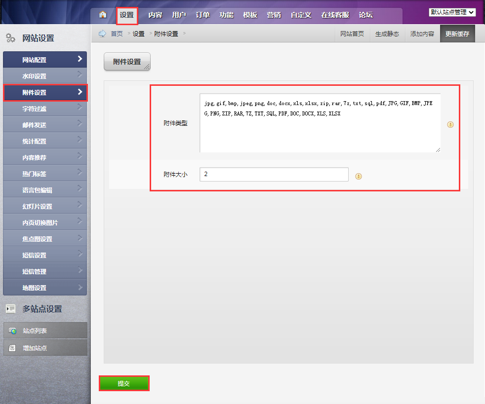The width and height of the screenshot is (485, 404).
Task: Open the 内容 top menu
Action: coord(155,15)
